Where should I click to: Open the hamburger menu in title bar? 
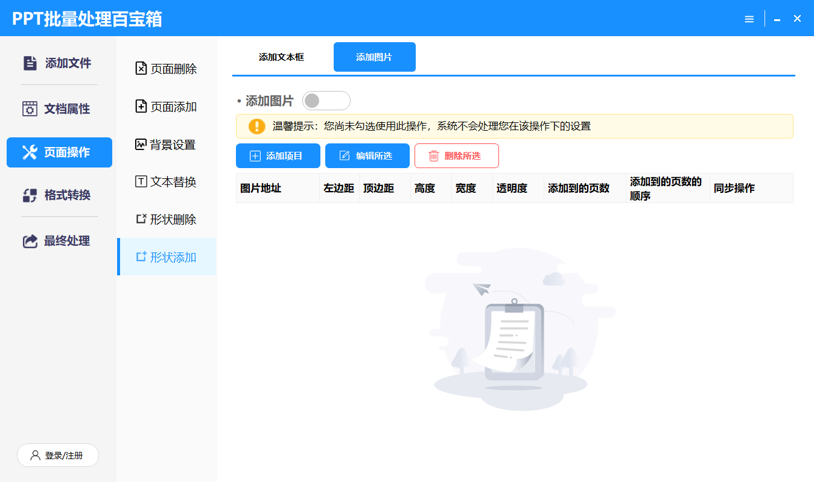[x=749, y=19]
